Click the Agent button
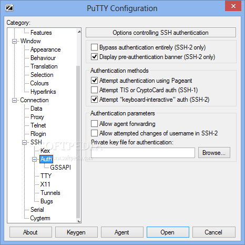Screen dimensions: 245x245 tap(122, 232)
